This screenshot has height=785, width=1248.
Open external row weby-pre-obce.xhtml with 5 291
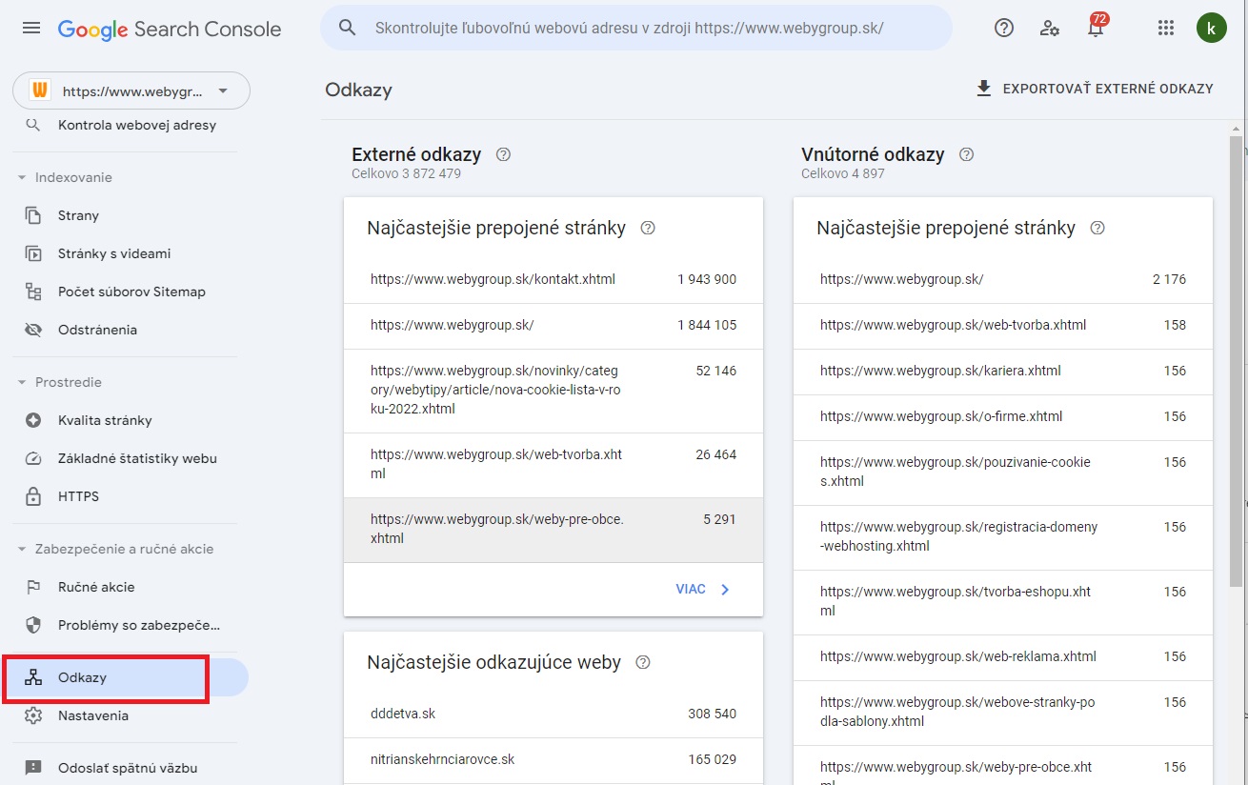pyautogui.click(x=554, y=530)
